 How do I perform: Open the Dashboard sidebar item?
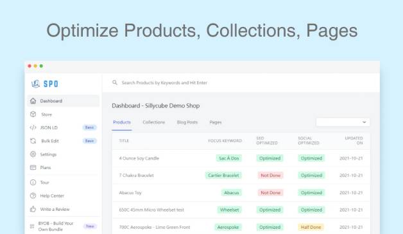pos(64,101)
